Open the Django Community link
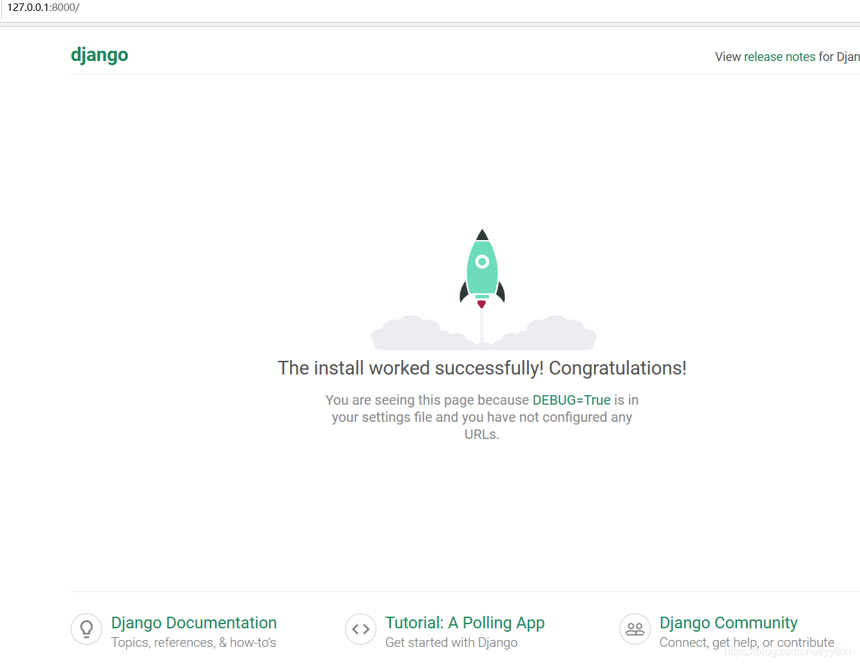 click(728, 623)
